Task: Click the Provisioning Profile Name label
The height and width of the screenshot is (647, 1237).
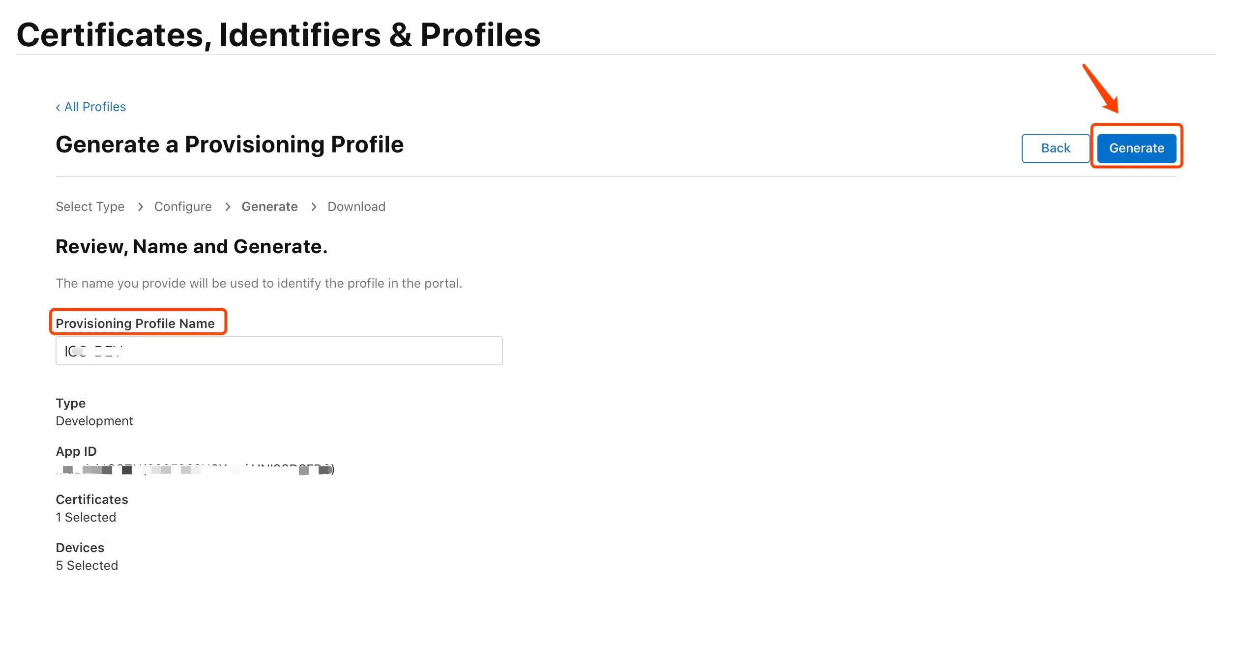Action: (x=135, y=323)
